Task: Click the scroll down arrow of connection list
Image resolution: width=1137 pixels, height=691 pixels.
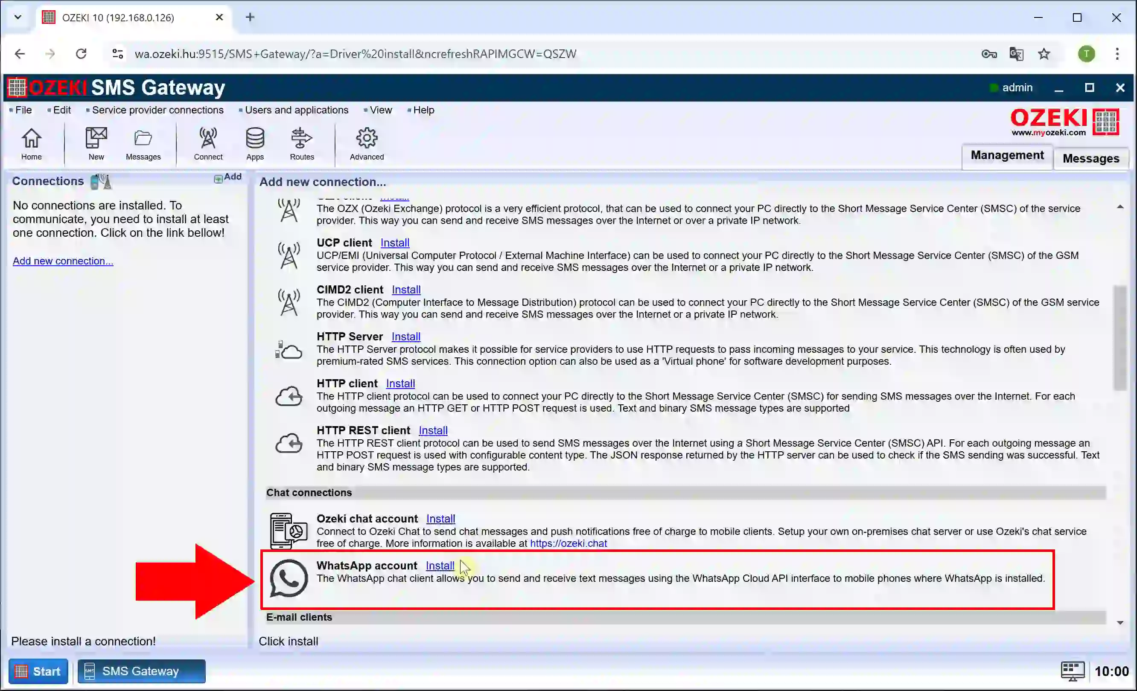Action: coord(1120,623)
